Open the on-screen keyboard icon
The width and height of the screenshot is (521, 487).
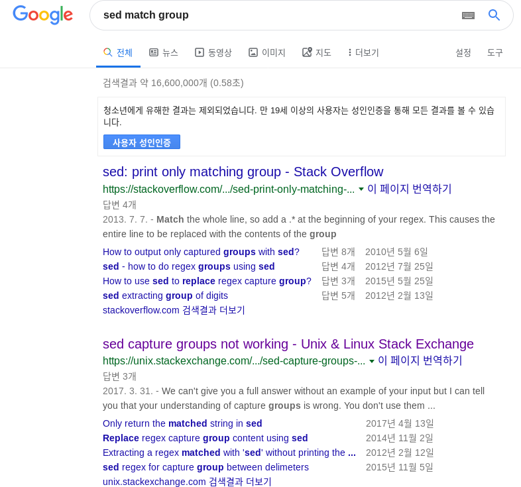coord(468,15)
